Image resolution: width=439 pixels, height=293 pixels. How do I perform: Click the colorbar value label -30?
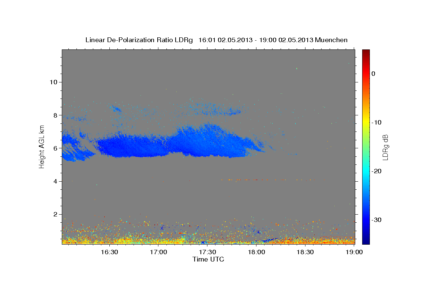click(376, 220)
